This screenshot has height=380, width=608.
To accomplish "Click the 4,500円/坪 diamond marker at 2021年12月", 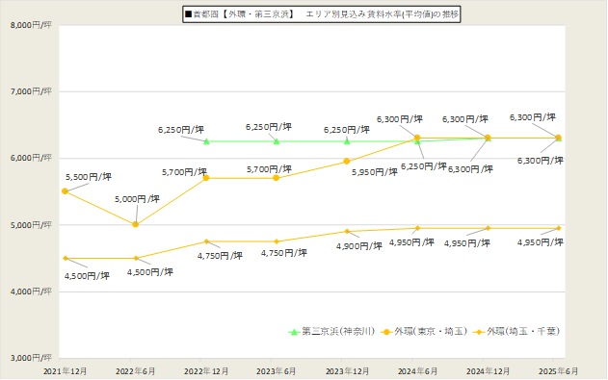I will tap(66, 258).
